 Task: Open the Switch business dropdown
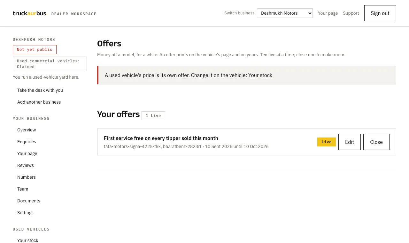tap(285, 13)
